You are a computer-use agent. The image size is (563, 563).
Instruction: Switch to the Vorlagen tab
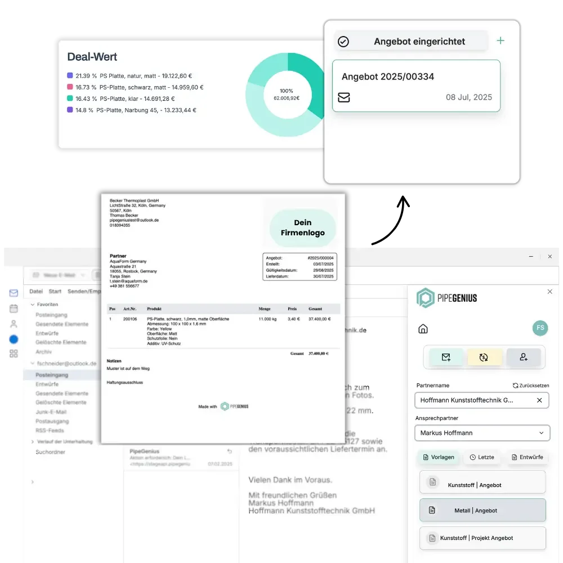click(x=439, y=457)
